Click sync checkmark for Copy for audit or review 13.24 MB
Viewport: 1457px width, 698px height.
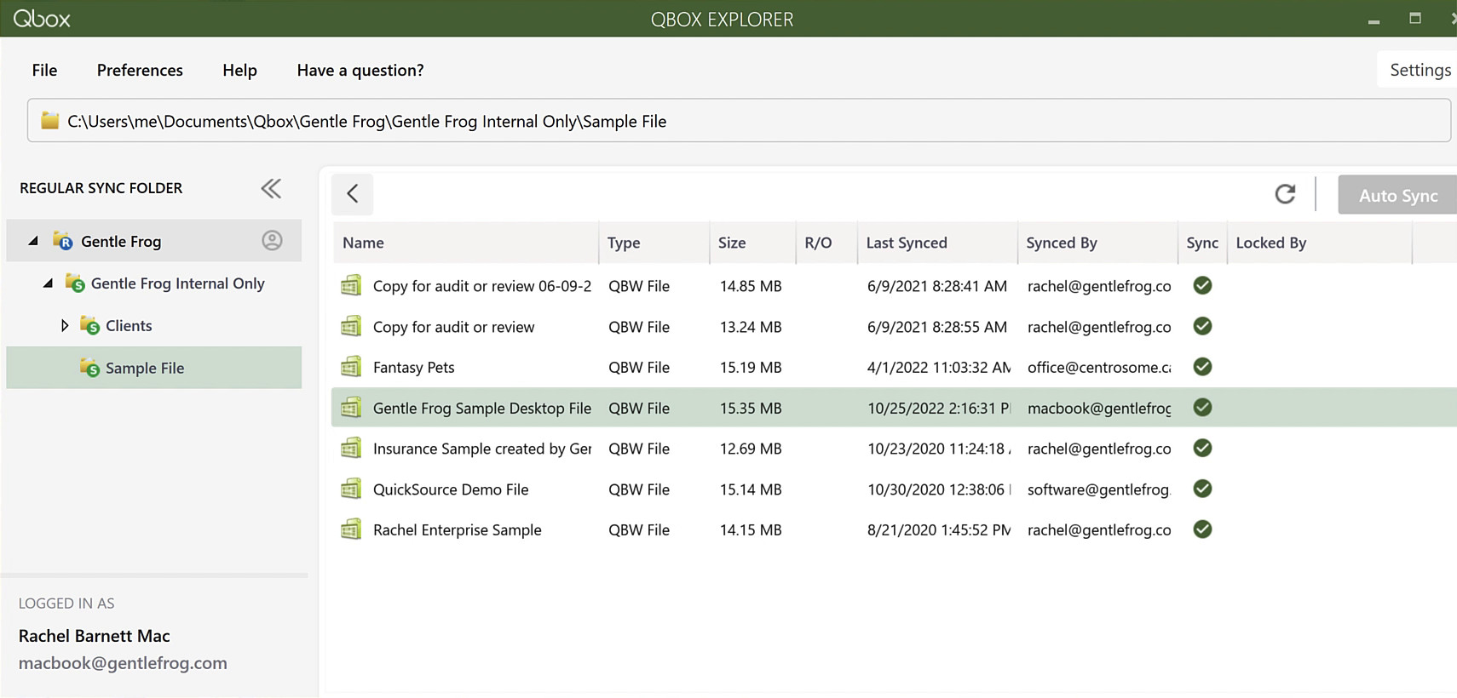click(x=1202, y=326)
